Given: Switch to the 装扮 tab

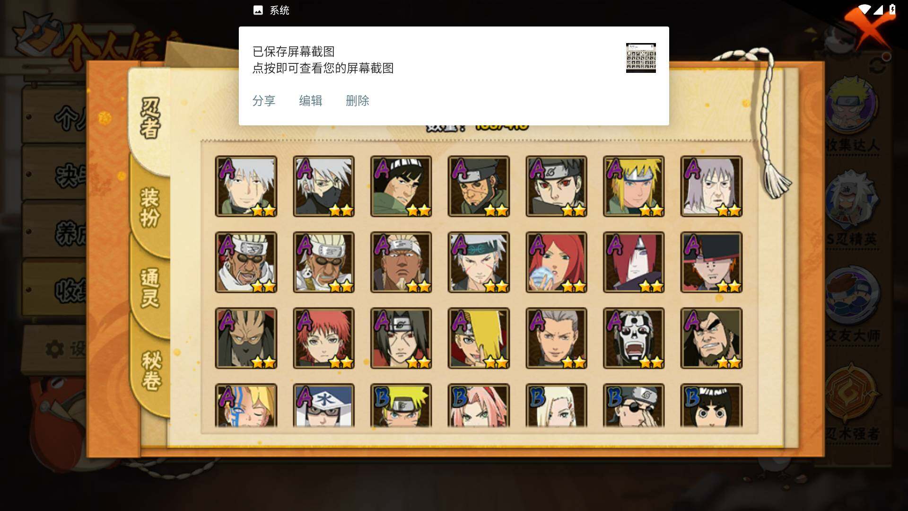Looking at the screenshot, I should click(150, 207).
